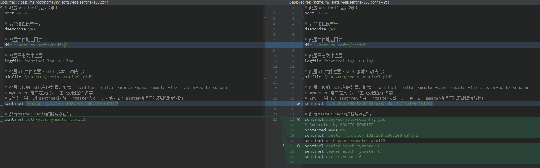Click '# 后台进程模式开启' comment in deployed pane
Viewport: 540px width, 168px height.
click(324, 24)
